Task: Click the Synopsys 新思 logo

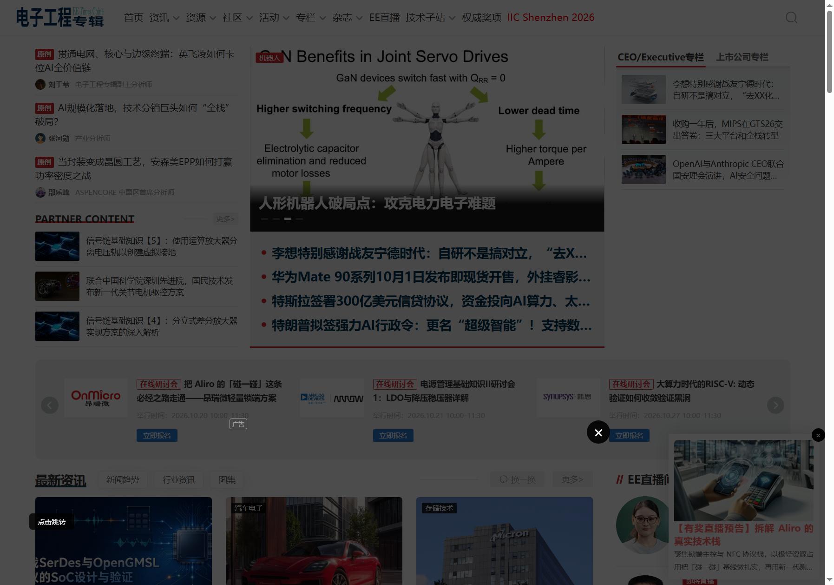Action: pos(568,398)
